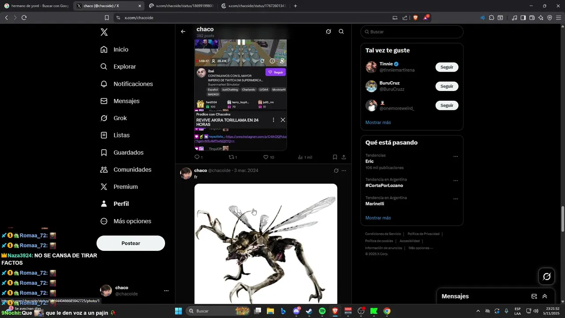
Task: Click the search icon in profile header
Action: point(341,32)
